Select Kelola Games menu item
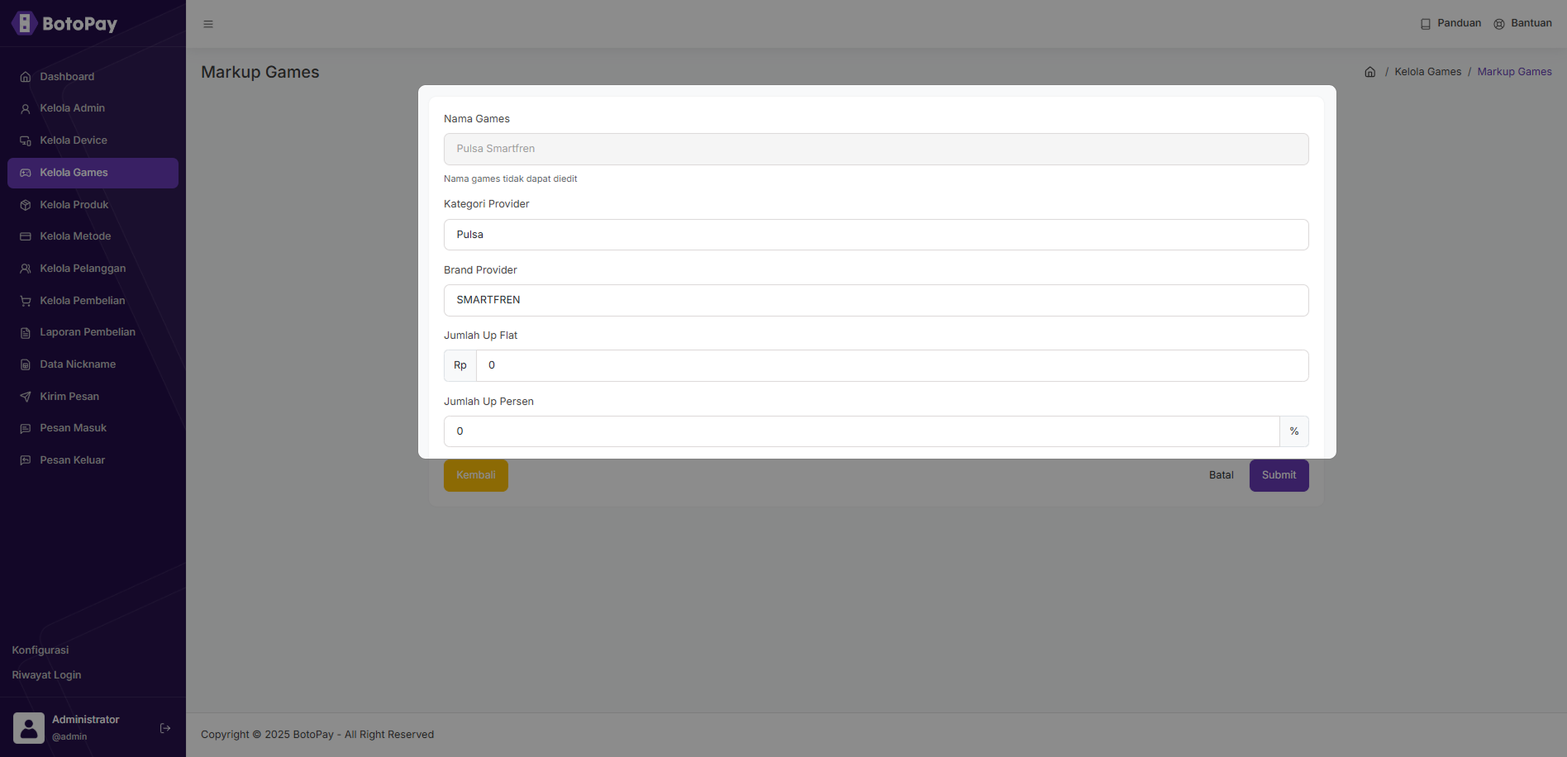The image size is (1567, 757). point(93,173)
